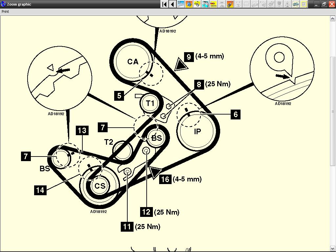Click the yellow wheel toolbar icon
This screenshot has height=252, width=336.
(x=197, y=4)
